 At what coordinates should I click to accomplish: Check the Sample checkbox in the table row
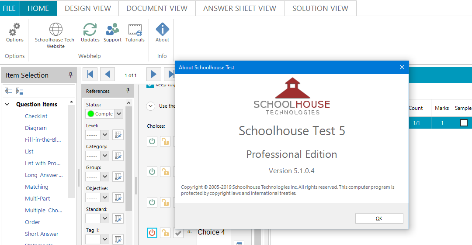pos(464,123)
